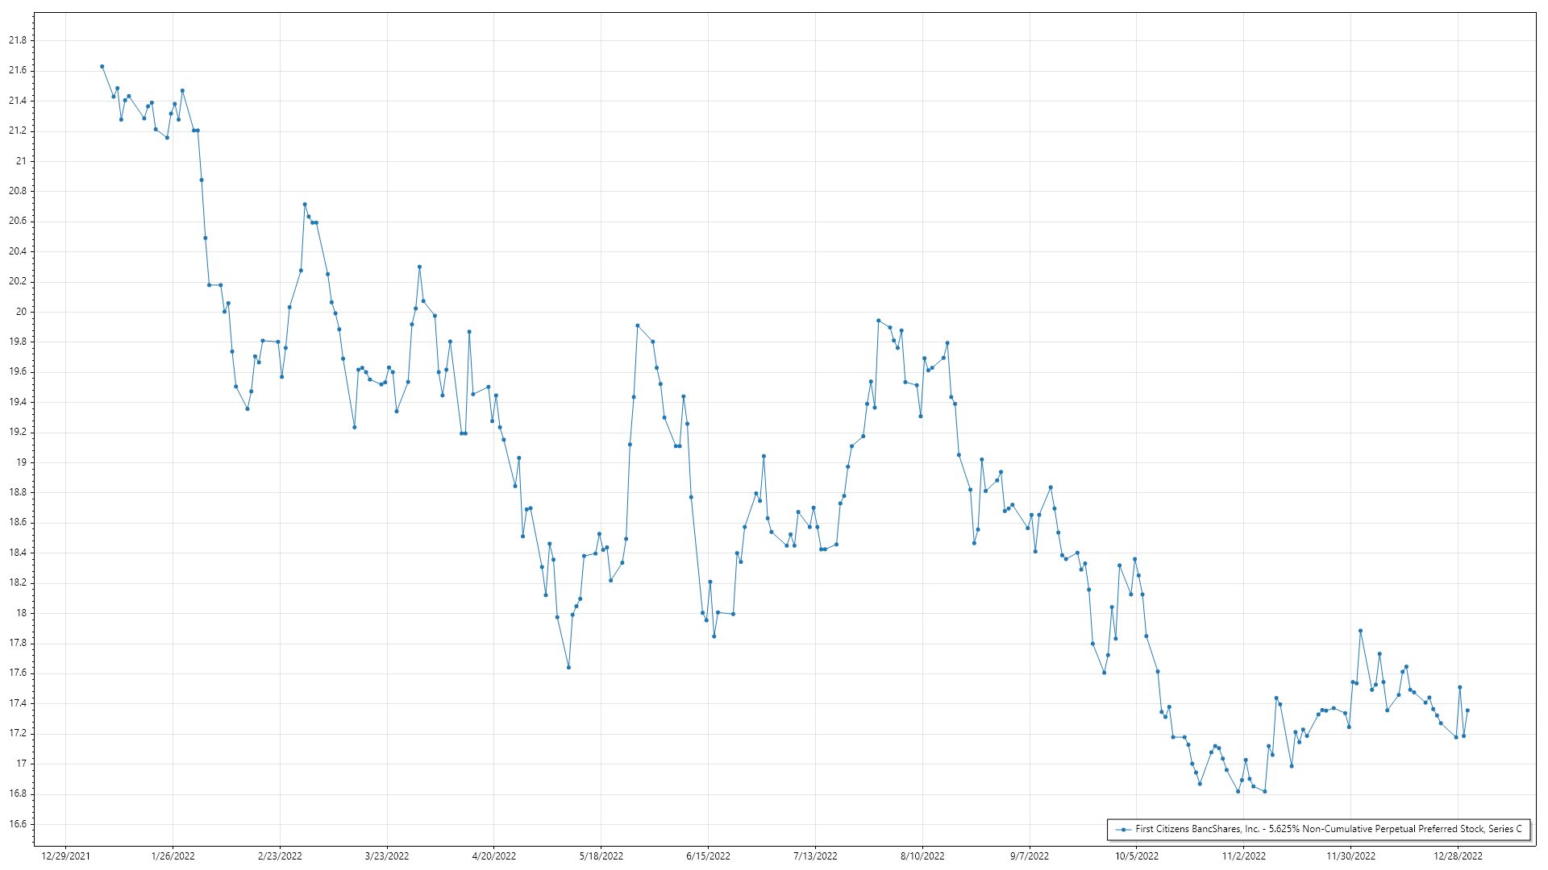Click the 10/5/2022 x-axis date label
Screen dimensions: 1548x870
(1137, 856)
